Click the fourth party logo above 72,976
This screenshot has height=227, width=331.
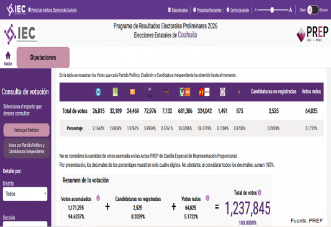point(150,92)
